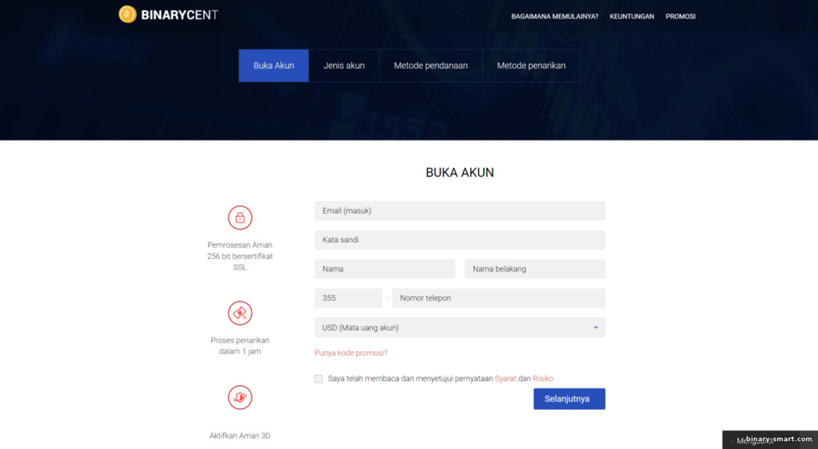Viewport: 818px width, 449px height.
Task: Click the withdrawal process money icon
Action: pos(240,313)
